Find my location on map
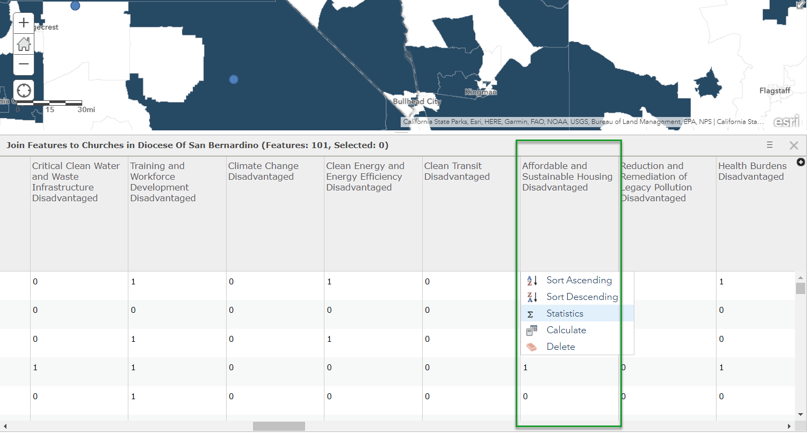The height and width of the screenshot is (433, 810). click(24, 91)
